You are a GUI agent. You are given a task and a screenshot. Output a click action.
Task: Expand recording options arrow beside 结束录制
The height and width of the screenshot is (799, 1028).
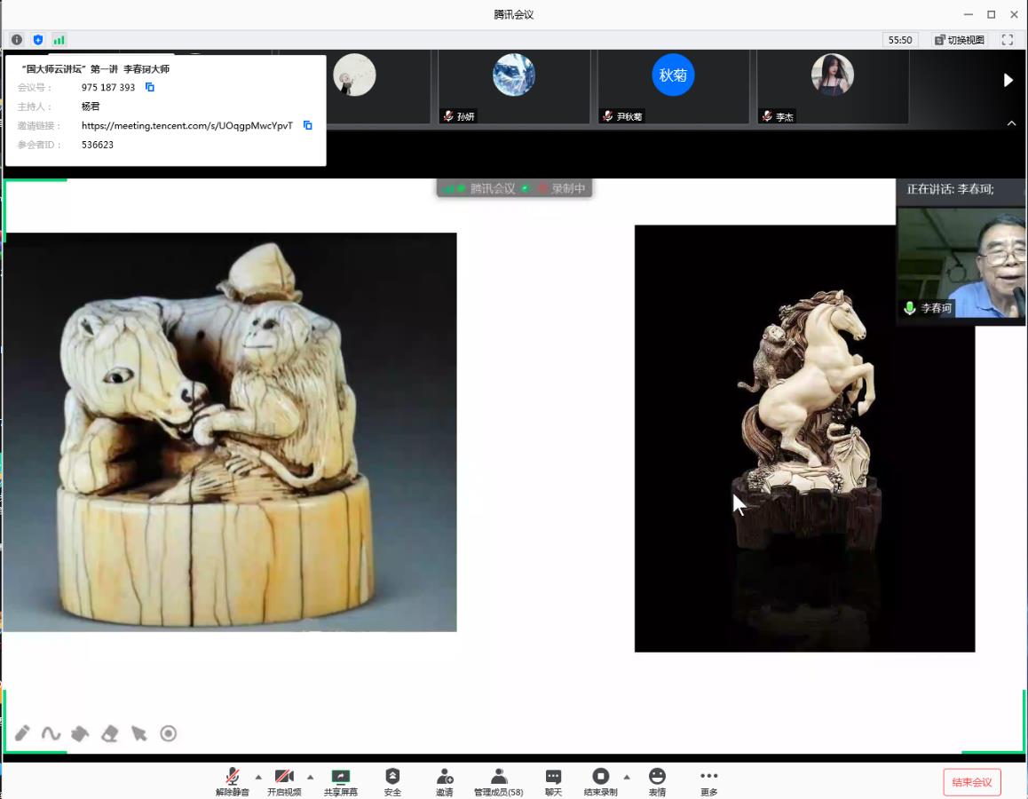[x=627, y=777]
